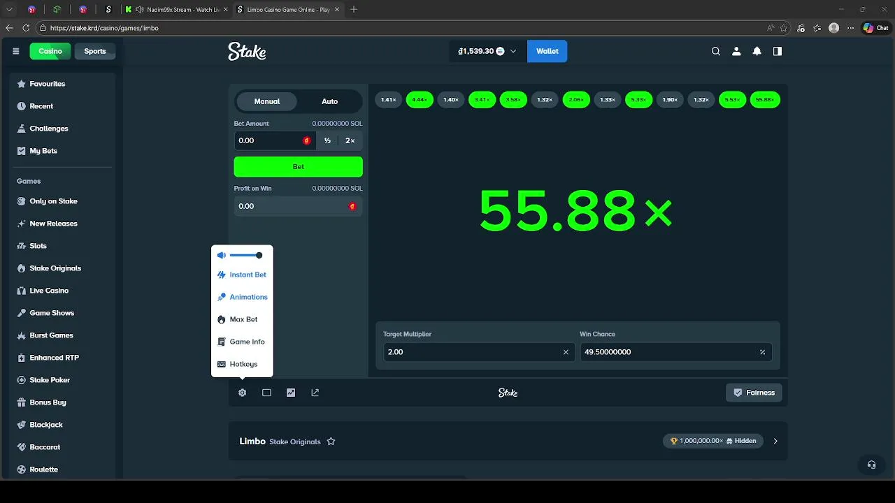Viewport: 895px width, 503px height.
Task: Open the hamburger menu in the Stake header
Action: pyautogui.click(x=16, y=51)
